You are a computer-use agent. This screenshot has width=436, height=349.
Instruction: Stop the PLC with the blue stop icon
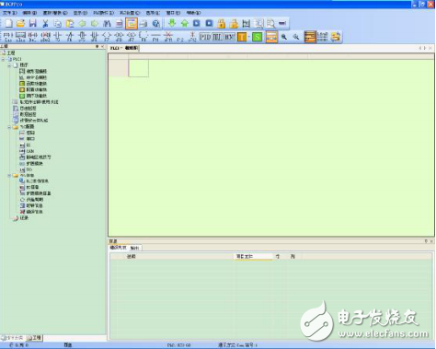coord(209,23)
